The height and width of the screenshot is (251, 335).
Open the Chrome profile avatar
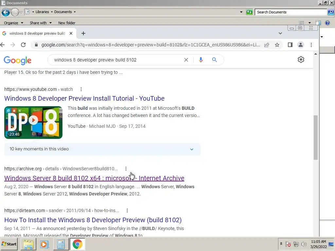(x=301, y=45)
